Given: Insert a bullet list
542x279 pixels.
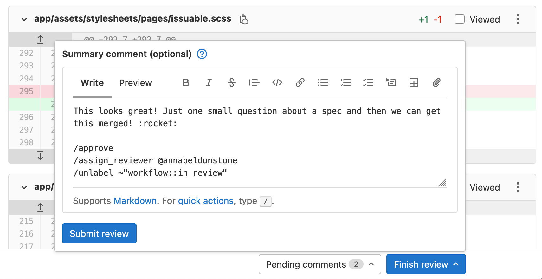Looking at the screenshot, I should [323, 83].
